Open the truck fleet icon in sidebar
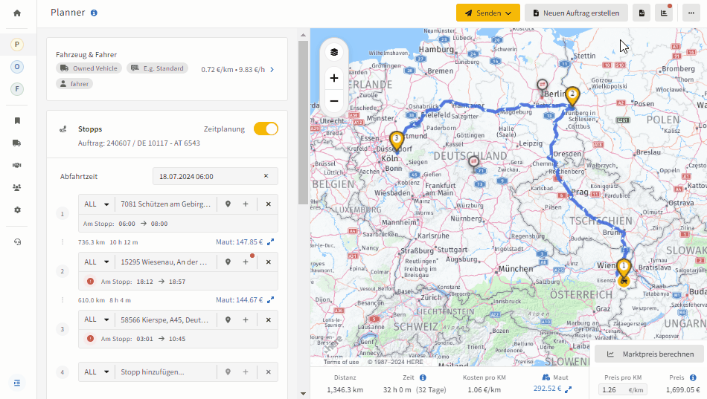The image size is (707, 399). [17, 143]
